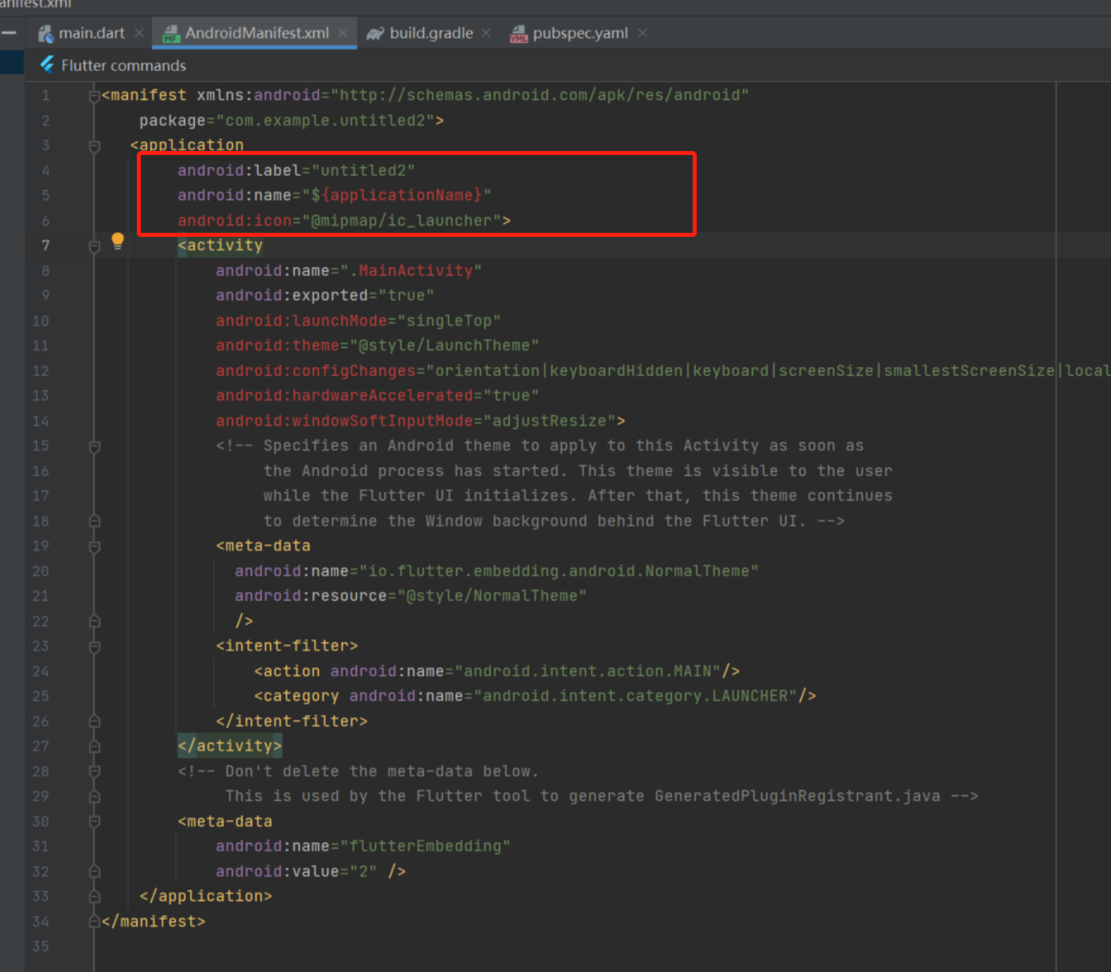Click the "Don't delete the meta-data below" comment
The height and width of the screenshot is (972, 1111).
click(382, 772)
